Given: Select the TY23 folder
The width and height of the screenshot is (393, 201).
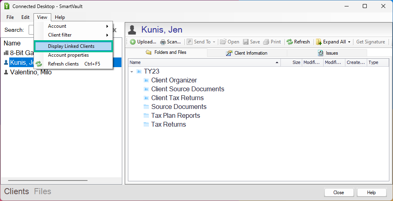Looking at the screenshot, I should click(x=152, y=72).
